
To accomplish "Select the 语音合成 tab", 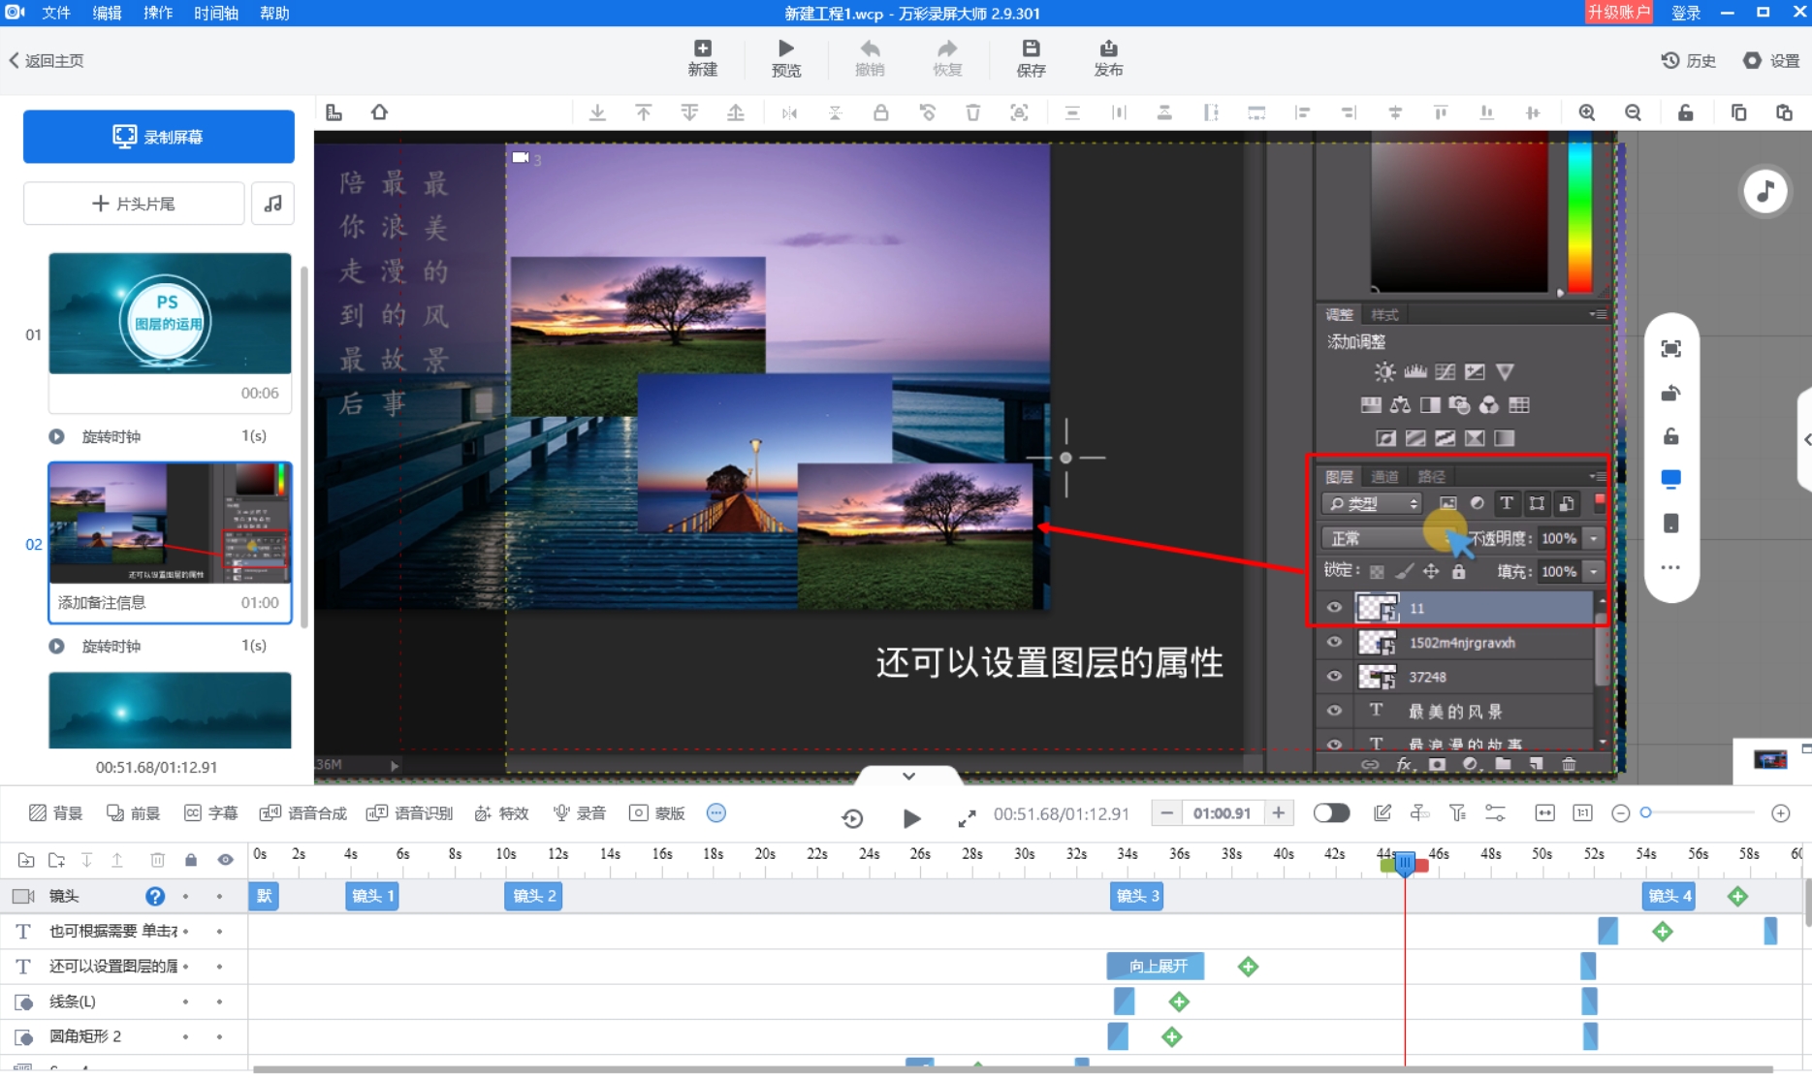I will click(302, 813).
